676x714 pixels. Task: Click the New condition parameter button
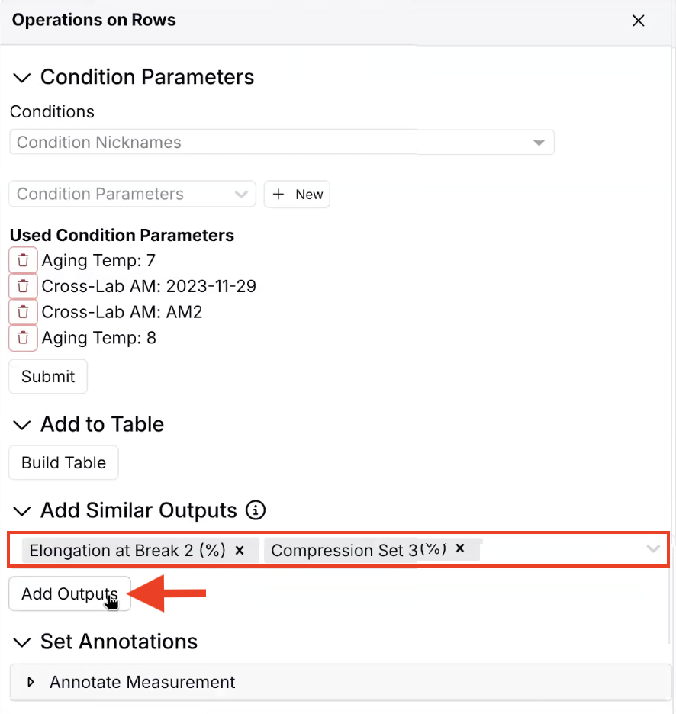pos(297,195)
